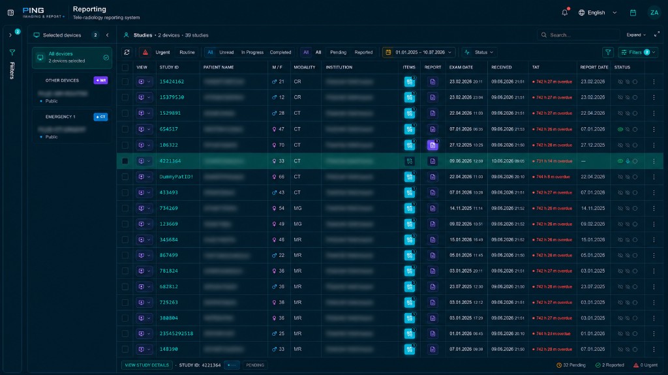Click the 2 Reported status bar entry
668x375 pixels.
click(610, 365)
